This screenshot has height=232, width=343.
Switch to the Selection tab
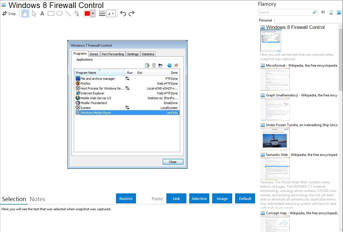14,199
